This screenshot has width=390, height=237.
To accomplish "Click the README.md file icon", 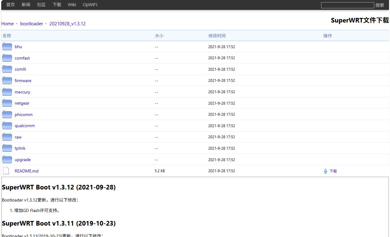I will [x=6, y=171].
